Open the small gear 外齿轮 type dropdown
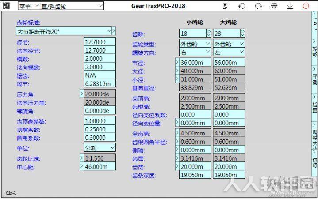This screenshot has height=199, width=318. (195, 44)
